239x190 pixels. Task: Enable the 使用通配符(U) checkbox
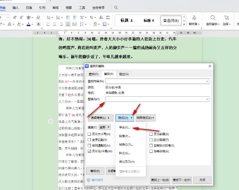(89, 145)
